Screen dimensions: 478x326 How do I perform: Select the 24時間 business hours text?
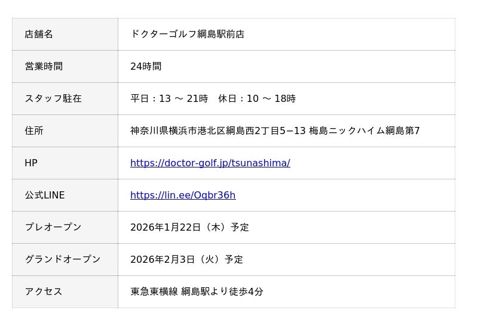146,66
